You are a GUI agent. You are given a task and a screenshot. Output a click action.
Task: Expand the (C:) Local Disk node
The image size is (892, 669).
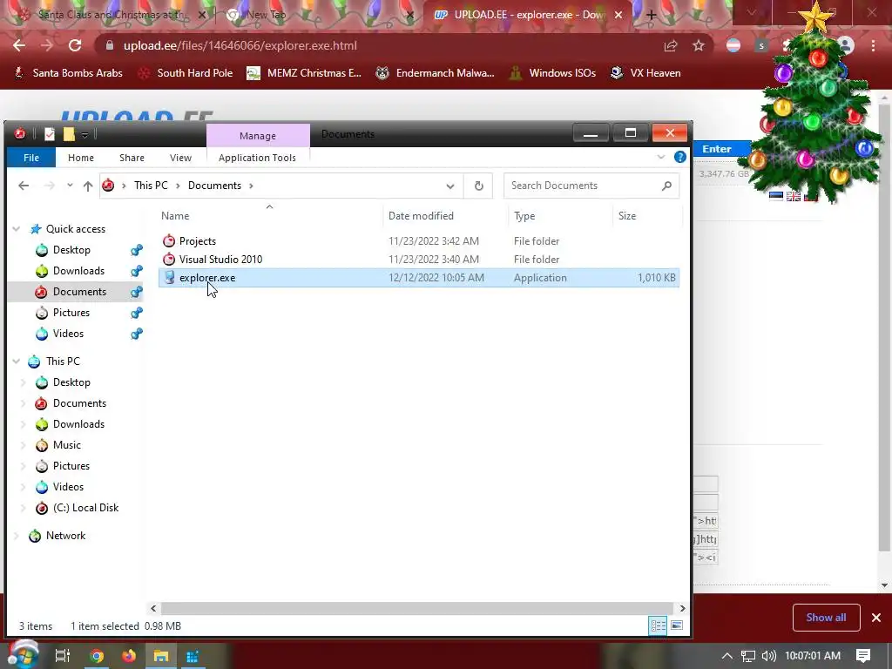coord(24,508)
